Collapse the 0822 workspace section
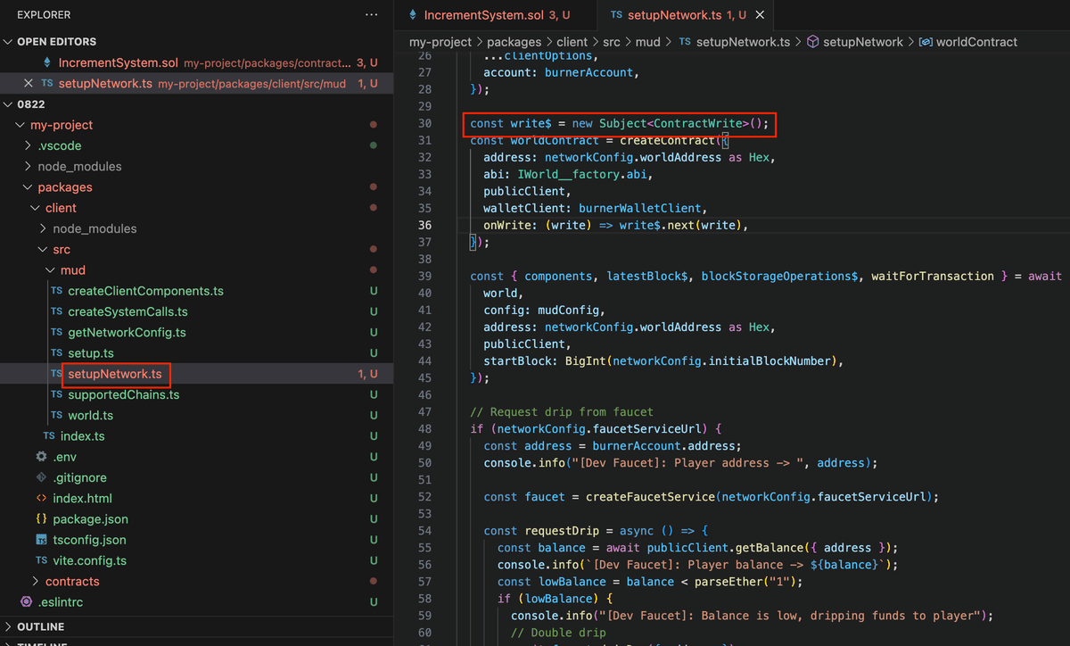This screenshot has height=646, width=1070. tap(8, 104)
